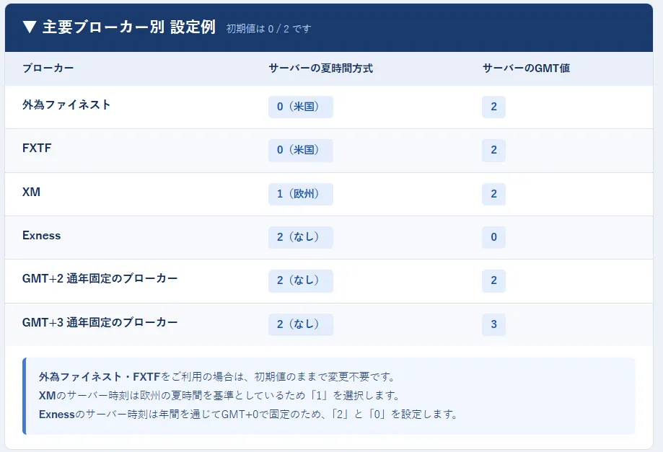The image size is (663, 452).
Task: Select GMT+3 通年固定のブローカー row label
Action: [100, 323]
